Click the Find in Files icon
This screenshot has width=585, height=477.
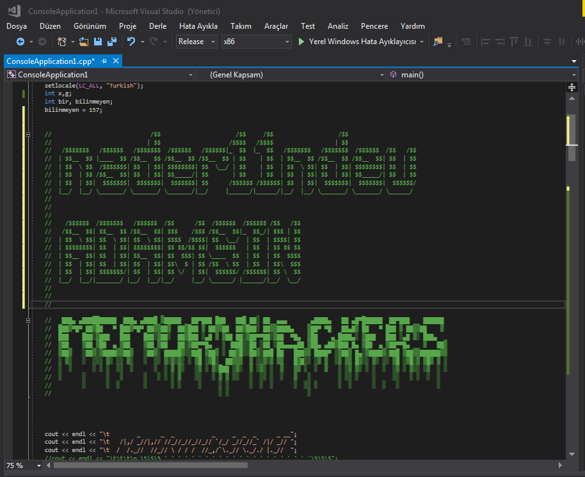click(x=438, y=42)
